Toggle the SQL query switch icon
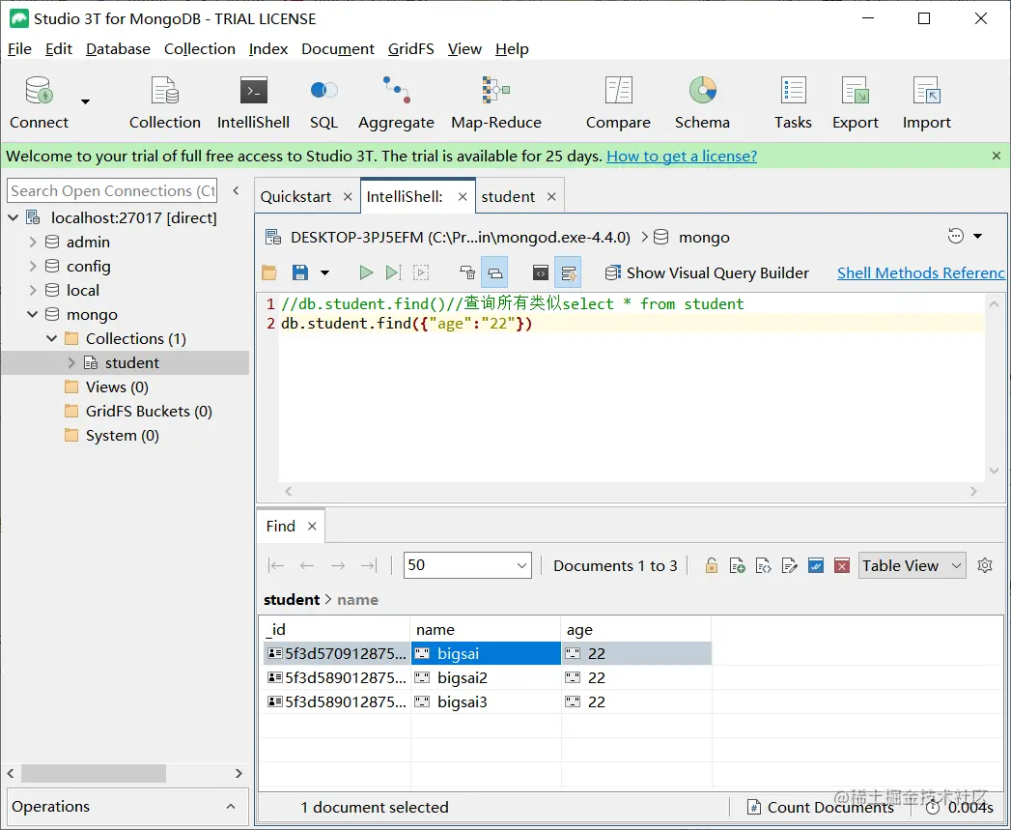This screenshot has width=1011, height=830. tap(323, 103)
